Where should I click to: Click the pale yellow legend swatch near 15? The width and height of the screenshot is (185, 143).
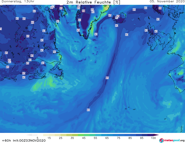[x=46, y=135]
